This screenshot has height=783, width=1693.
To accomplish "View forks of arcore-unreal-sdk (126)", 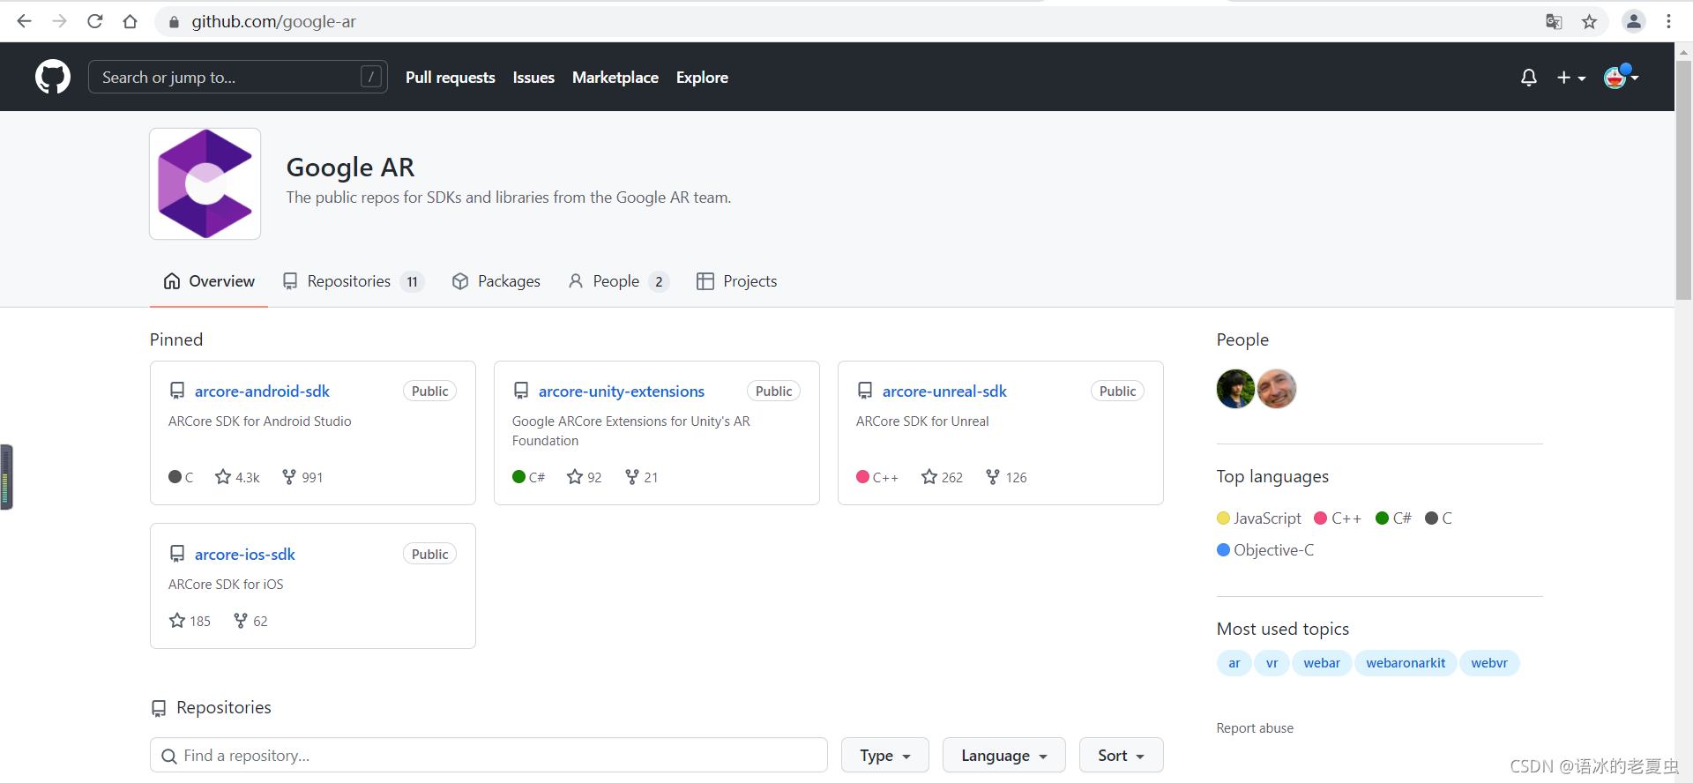I will click(1006, 477).
